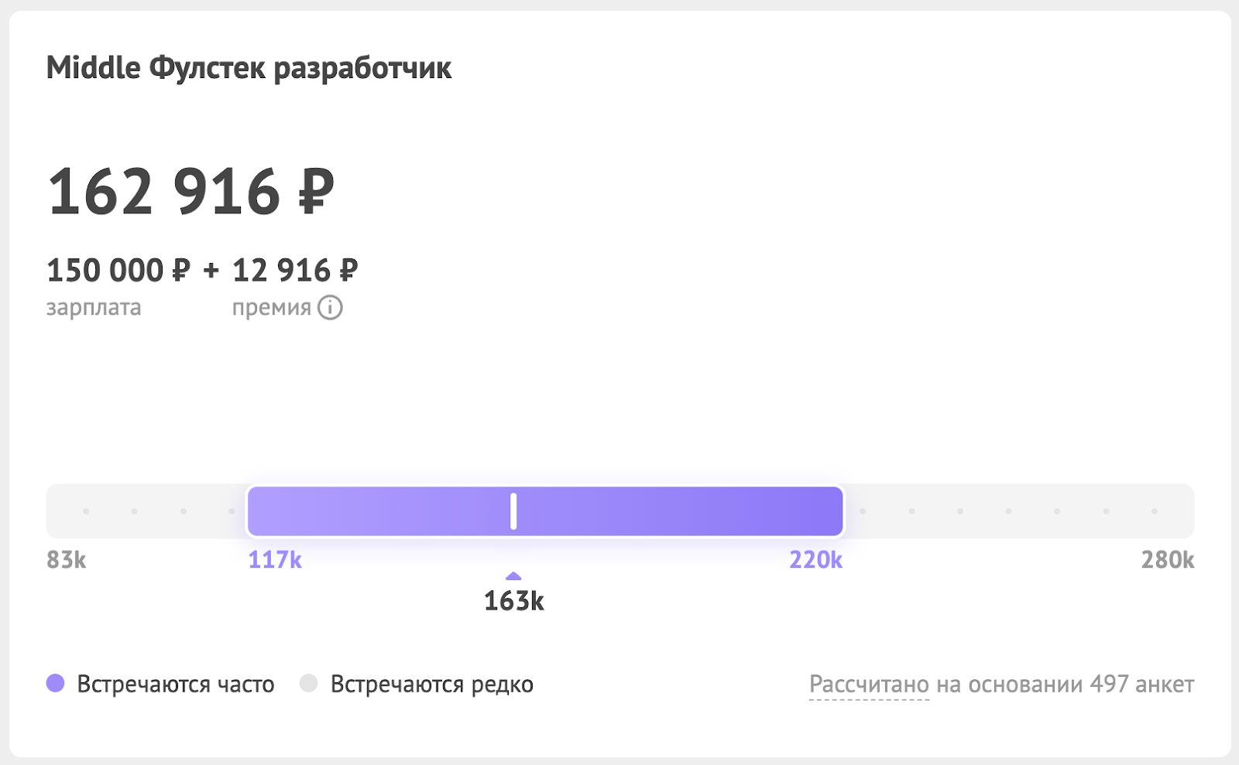Click the white handle on the salary bar
The width and height of the screenshot is (1239, 765).
513,511
